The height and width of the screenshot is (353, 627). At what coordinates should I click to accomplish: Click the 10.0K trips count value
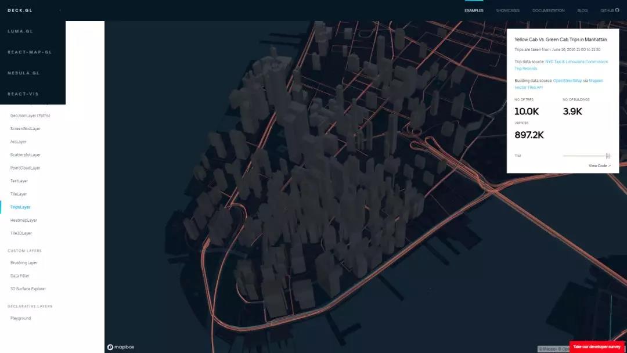click(x=527, y=111)
